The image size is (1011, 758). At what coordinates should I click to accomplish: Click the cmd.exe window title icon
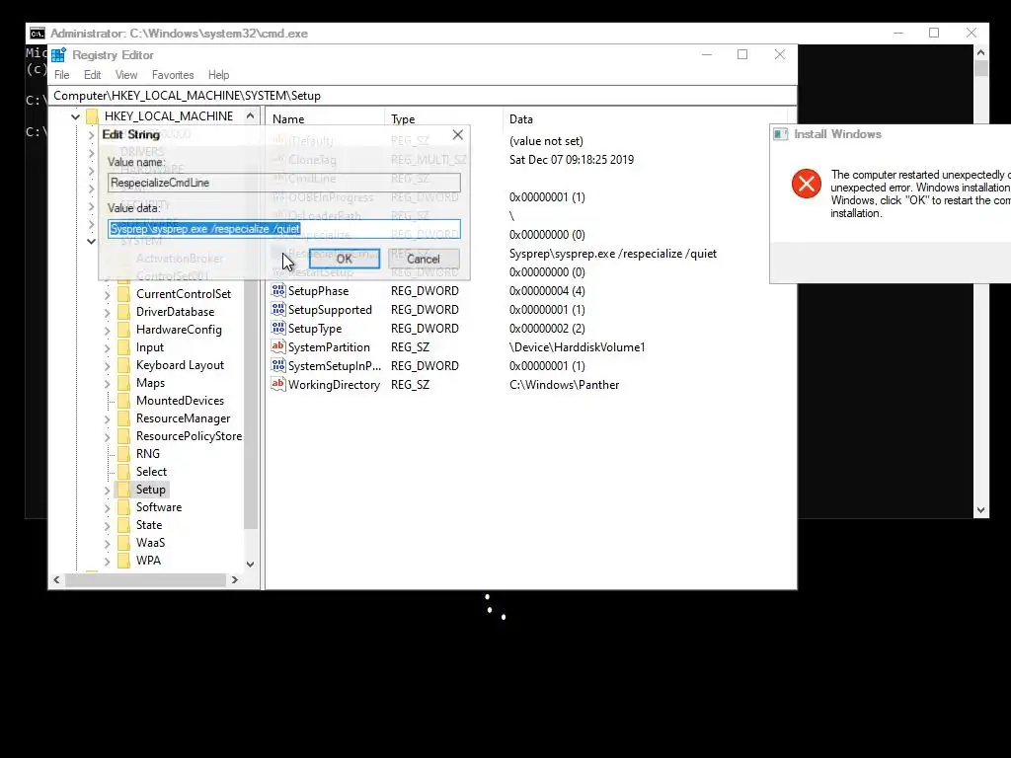pos(38,34)
